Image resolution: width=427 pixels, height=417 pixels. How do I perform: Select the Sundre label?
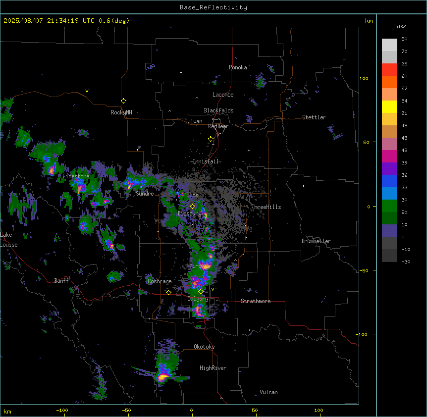[145, 194]
